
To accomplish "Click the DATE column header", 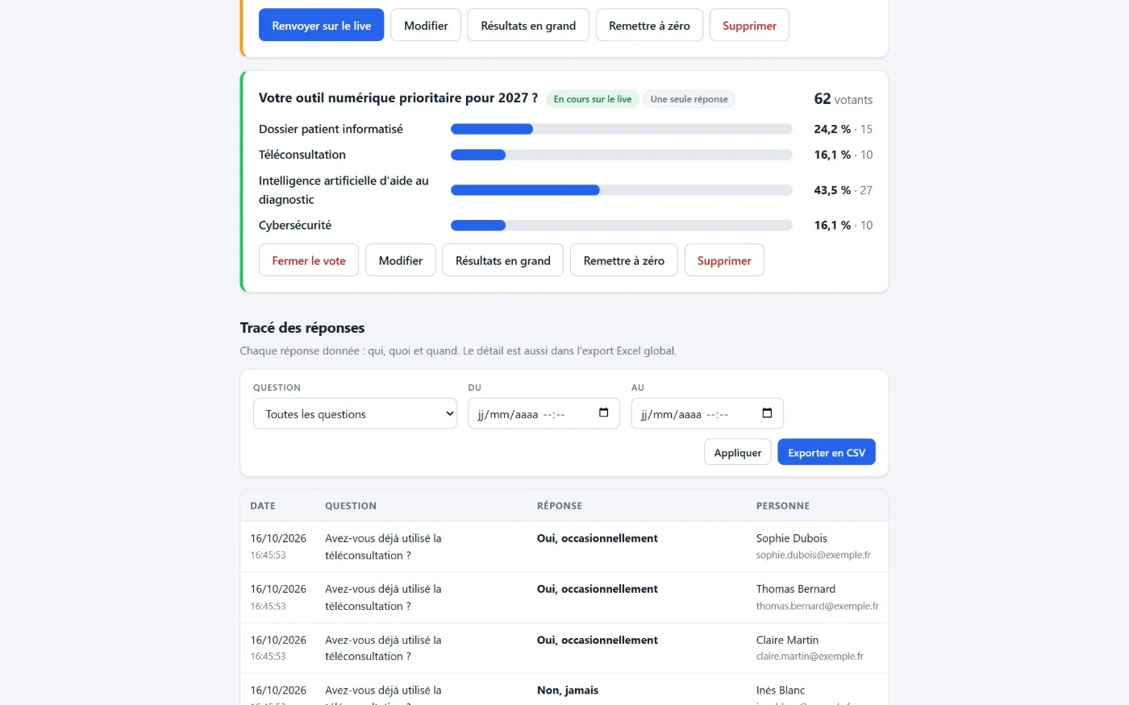I will click(263, 506).
